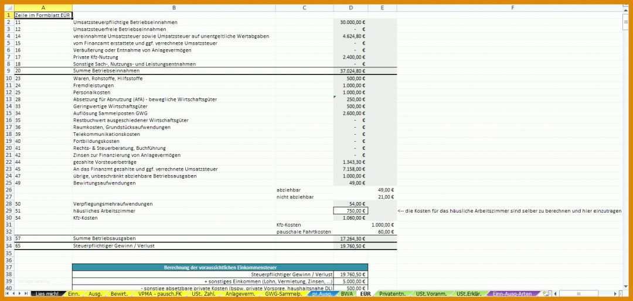Select the value '21,00 €'
Image resolution: width=633 pixels, height=301 pixels.
[382, 197]
